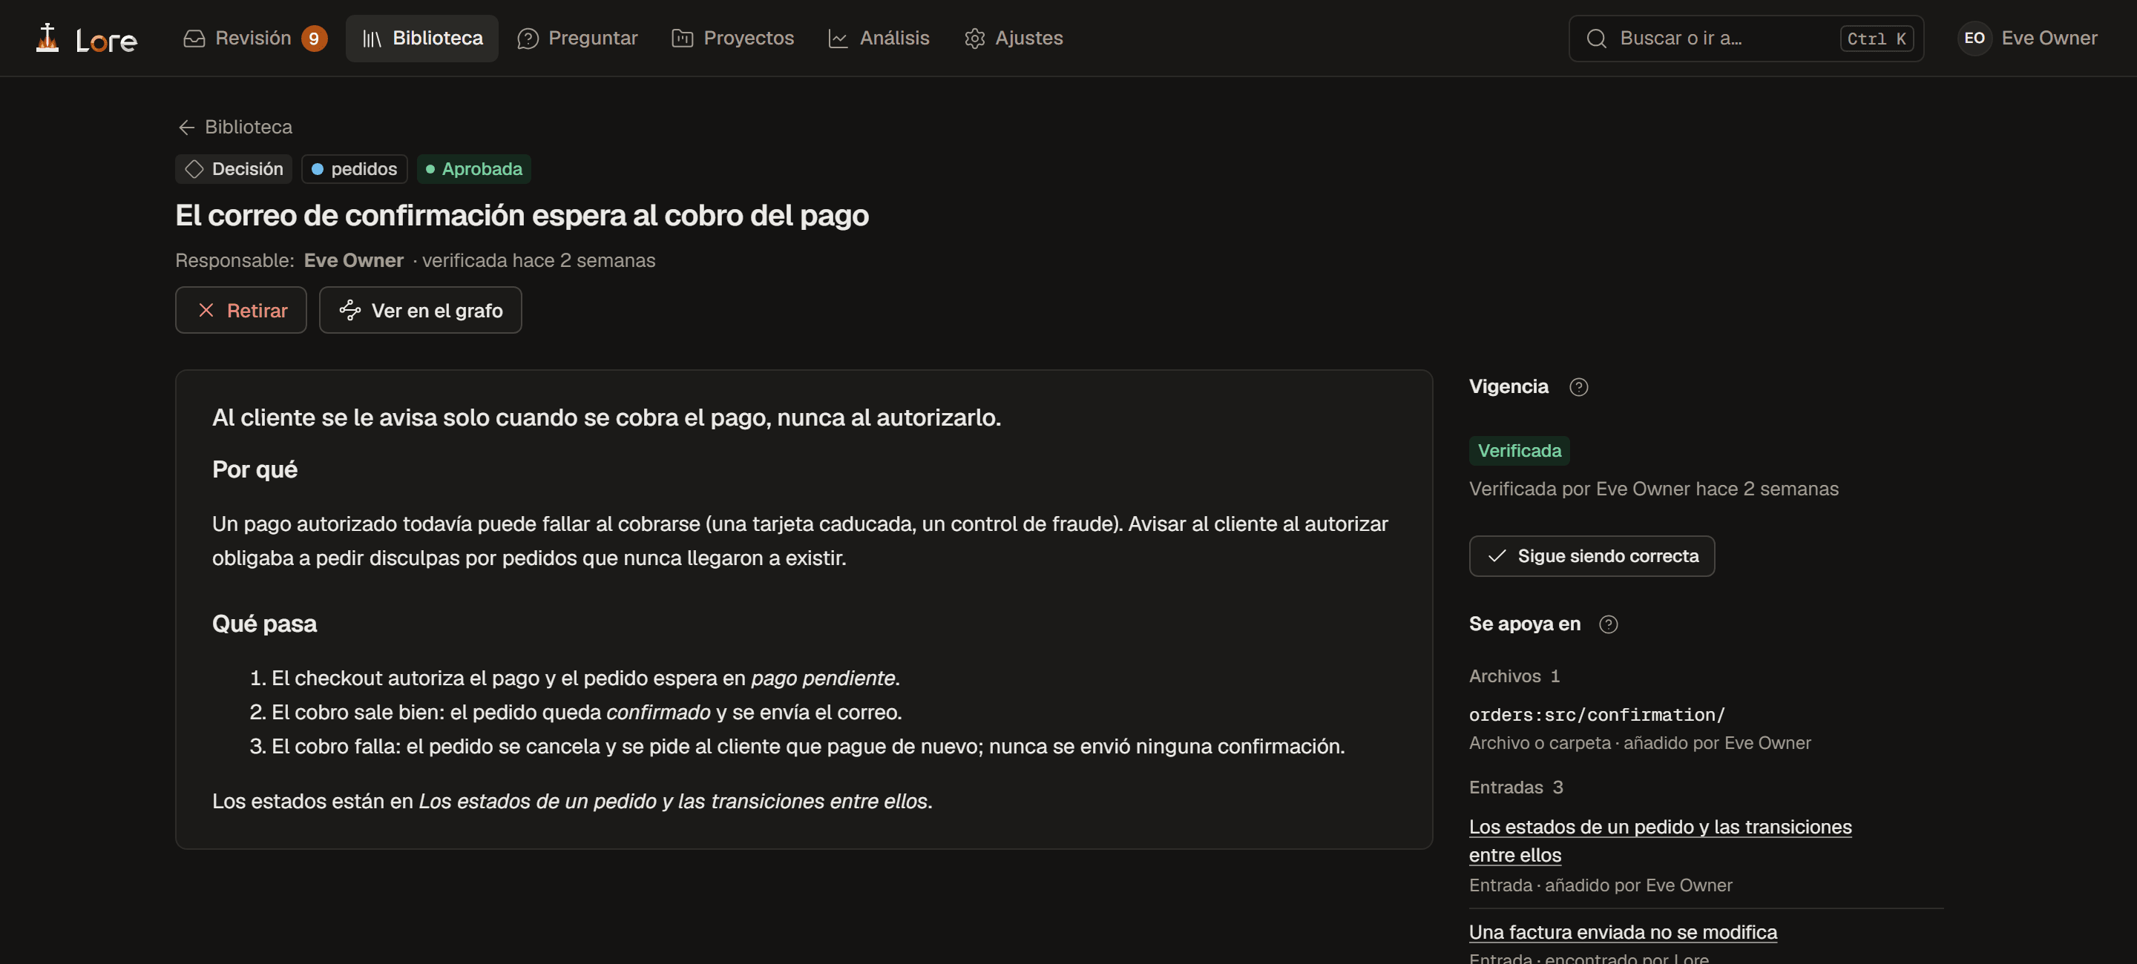Go to the Proyectos tab

(x=732, y=38)
